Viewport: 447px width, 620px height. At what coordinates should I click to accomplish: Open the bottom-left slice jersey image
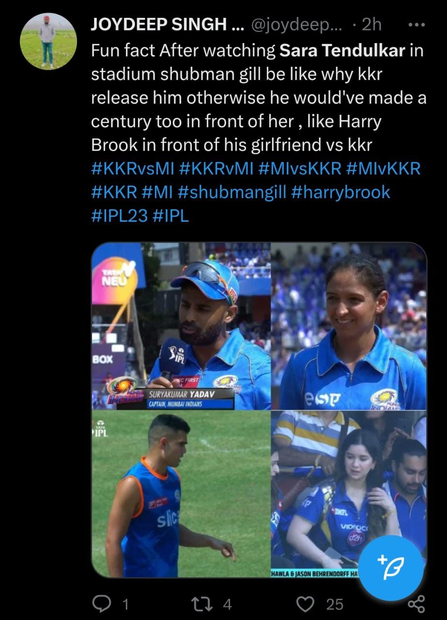(x=181, y=495)
